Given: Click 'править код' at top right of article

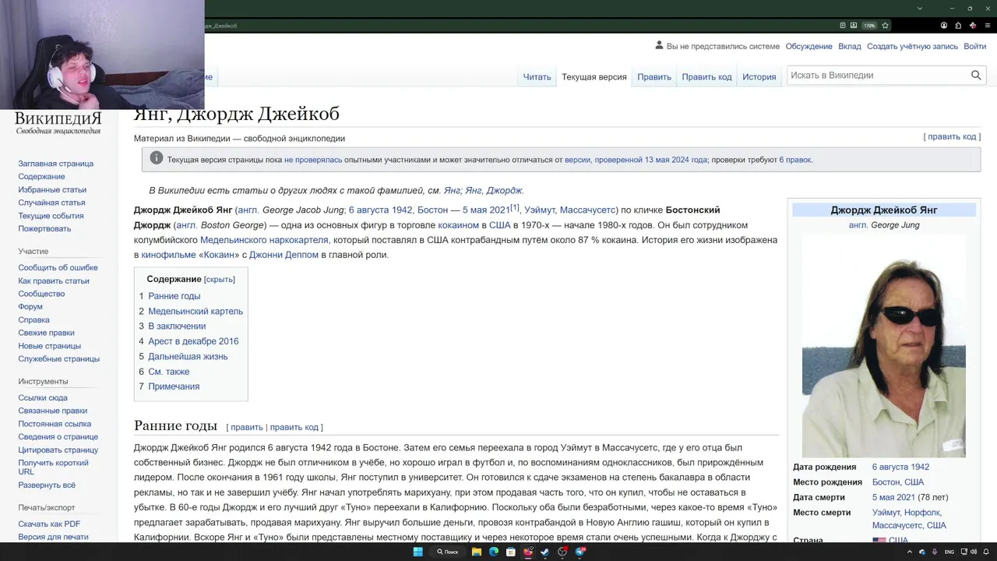Looking at the screenshot, I should [952, 136].
